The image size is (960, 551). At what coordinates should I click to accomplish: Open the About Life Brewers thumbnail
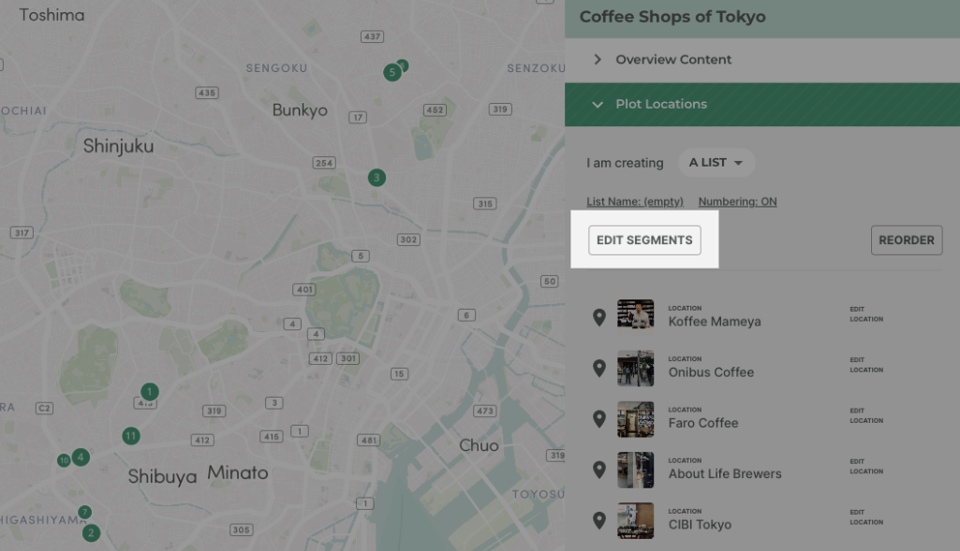pyautogui.click(x=635, y=470)
